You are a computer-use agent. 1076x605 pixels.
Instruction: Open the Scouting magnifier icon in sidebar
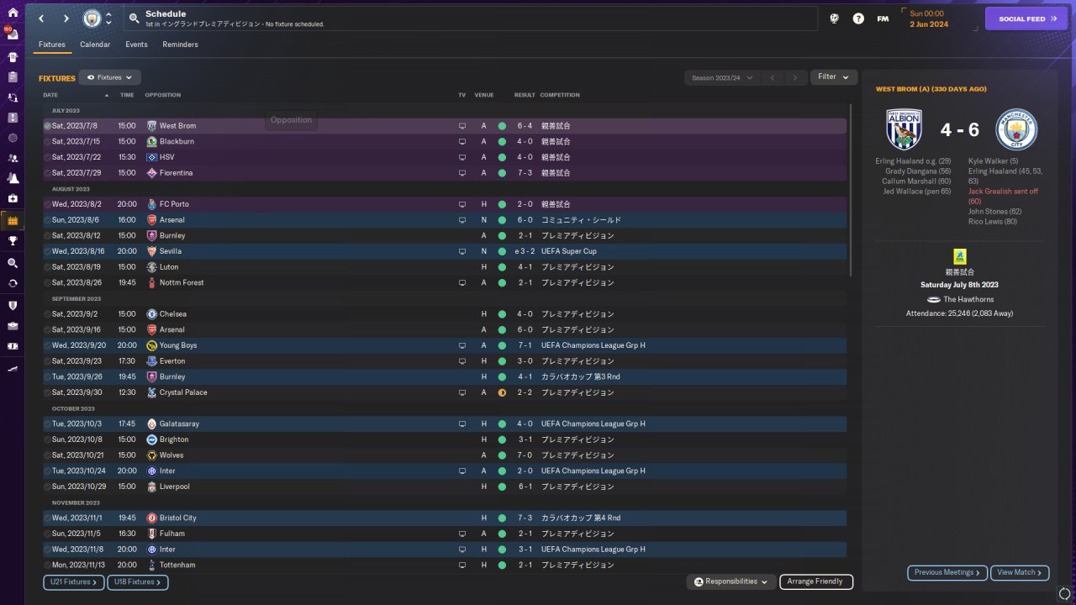tap(12, 263)
